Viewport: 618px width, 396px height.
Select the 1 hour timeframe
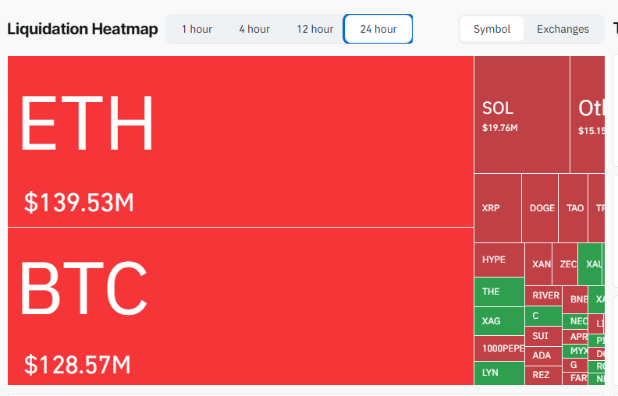(x=197, y=29)
